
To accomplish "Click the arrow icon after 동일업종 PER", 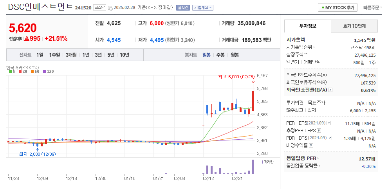I will tap(318, 158).
